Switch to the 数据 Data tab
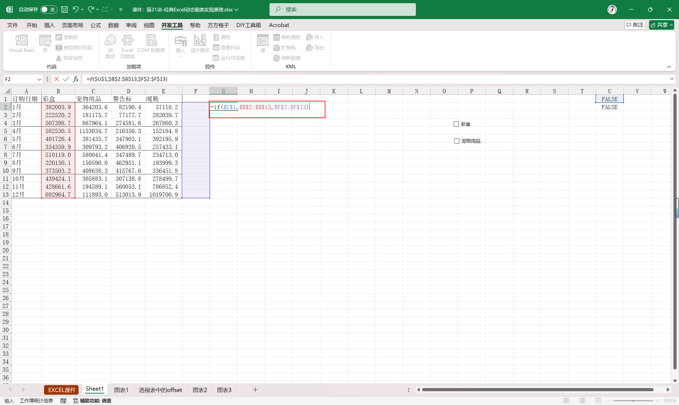This screenshot has width=679, height=405. (114, 25)
